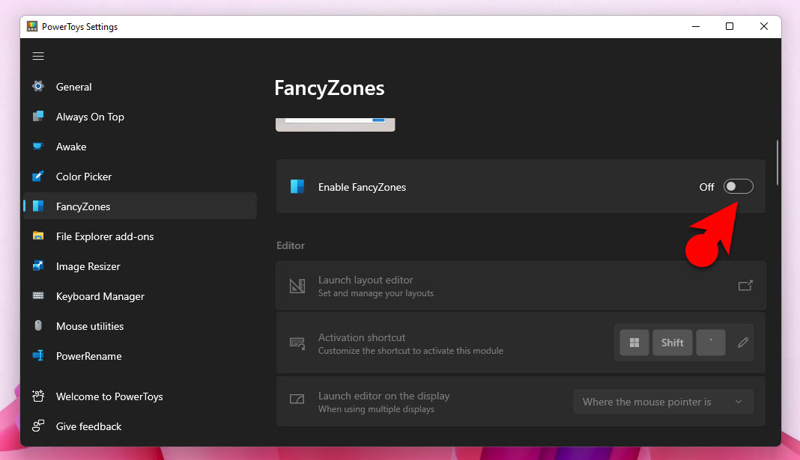Viewport: 800px width, 460px height.
Task: Click 'Set and manage your layouts' text
Action: (376, 293)
